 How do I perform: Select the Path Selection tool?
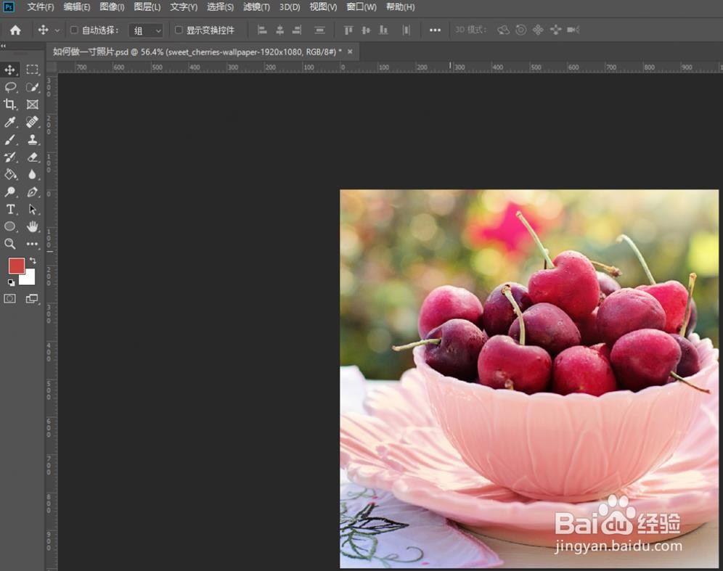32,209
